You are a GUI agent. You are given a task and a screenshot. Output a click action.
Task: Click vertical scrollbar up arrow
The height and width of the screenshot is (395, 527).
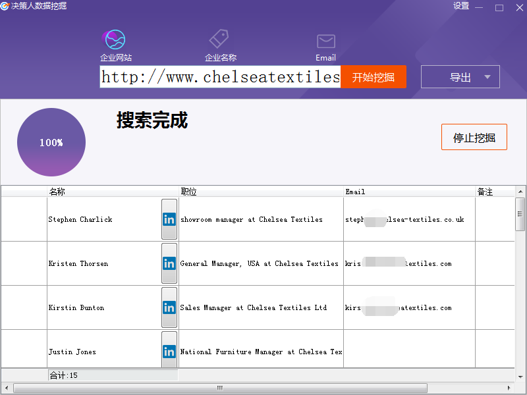click(x=520, y=192)
